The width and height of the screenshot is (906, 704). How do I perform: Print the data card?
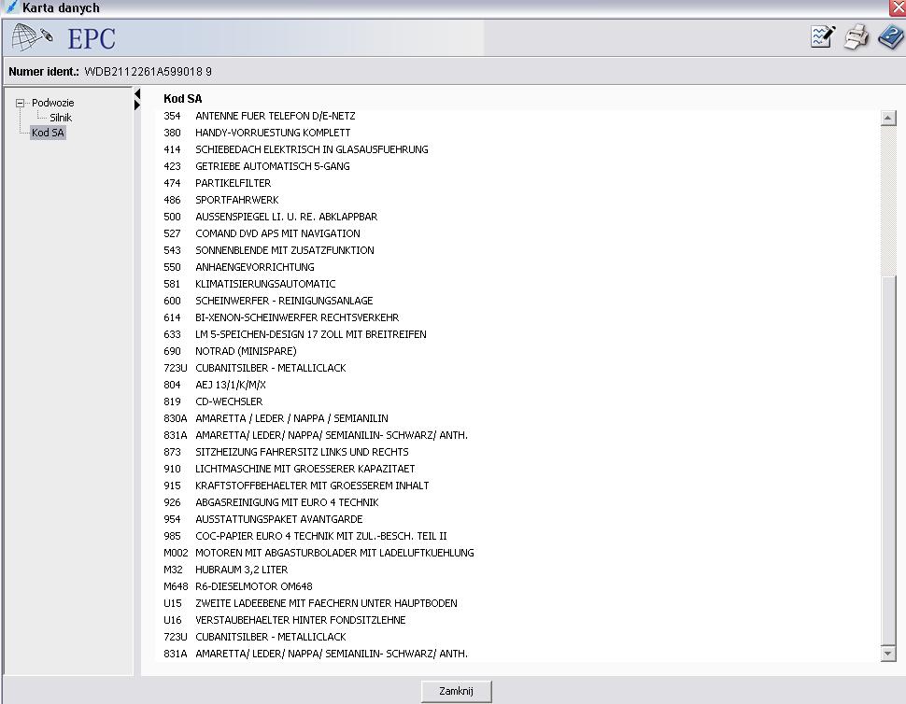point(856,37)
